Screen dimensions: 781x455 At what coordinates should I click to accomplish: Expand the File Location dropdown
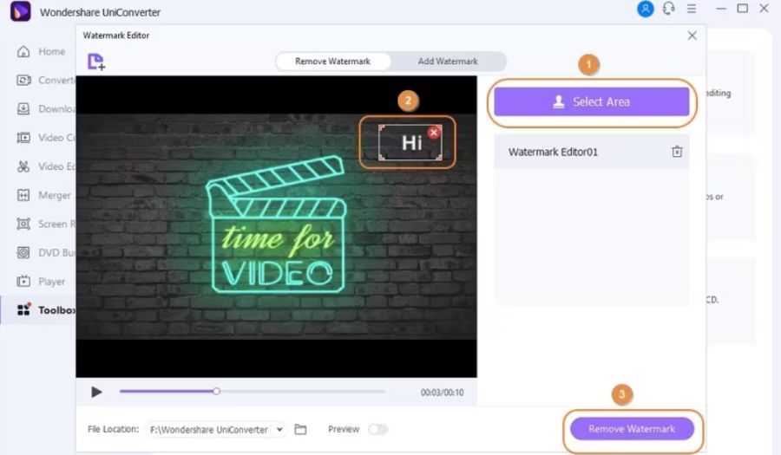coord(280,430)
